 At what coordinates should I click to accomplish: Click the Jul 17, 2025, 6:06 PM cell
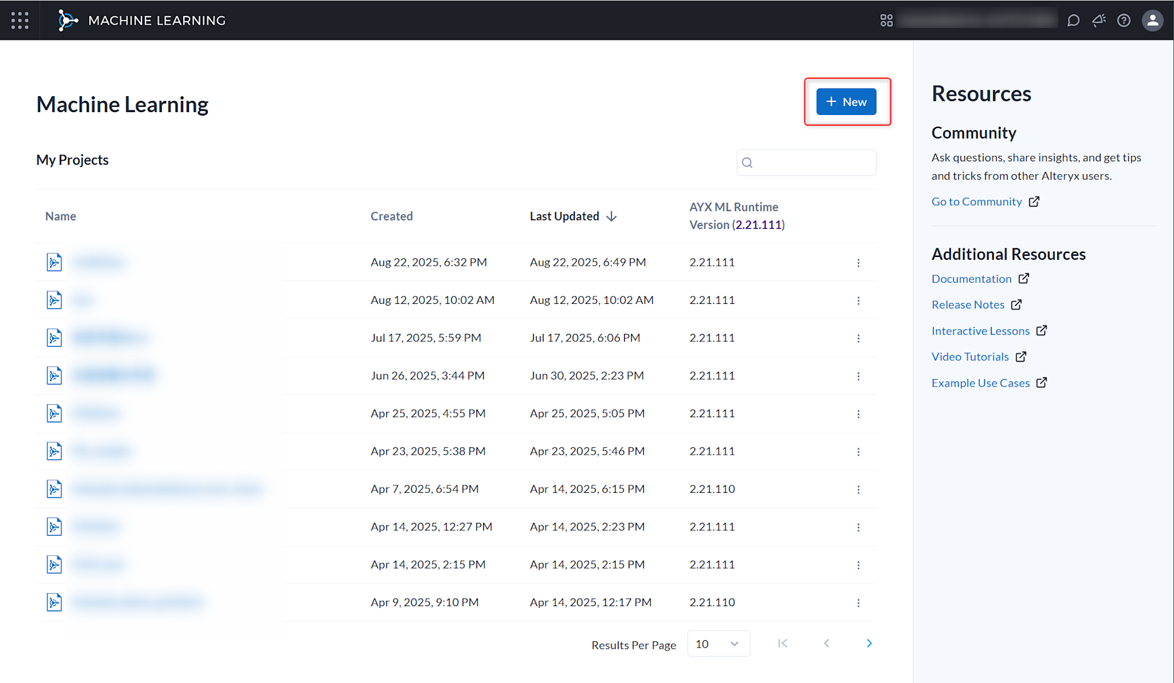pyautogui.click(x=585, y=338)
